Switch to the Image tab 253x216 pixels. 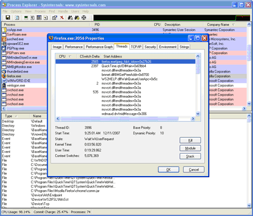pos(57,47)
